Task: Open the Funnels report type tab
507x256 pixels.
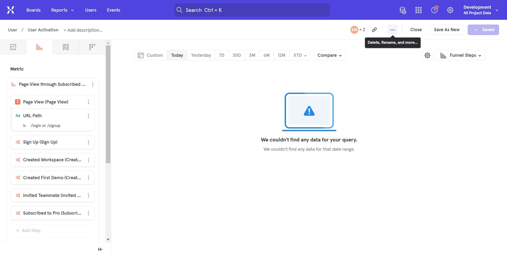Action: (x=39, y=47)
